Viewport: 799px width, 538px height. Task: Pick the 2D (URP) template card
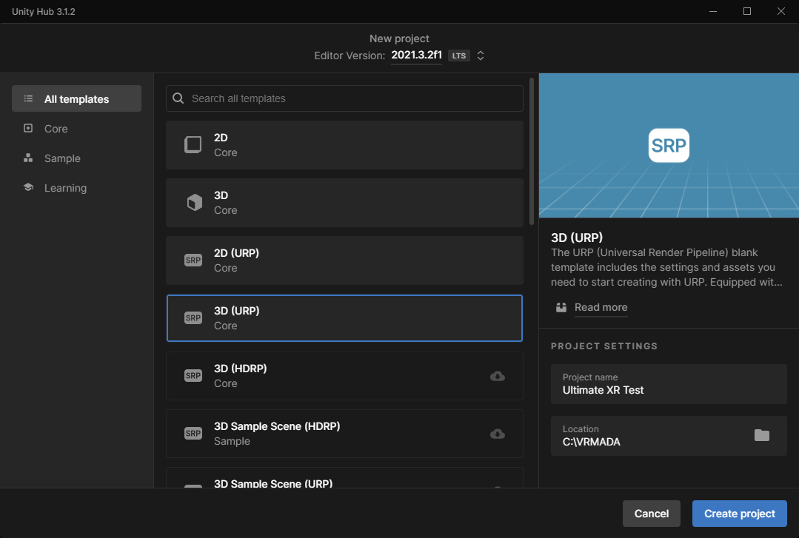(344, 260)
